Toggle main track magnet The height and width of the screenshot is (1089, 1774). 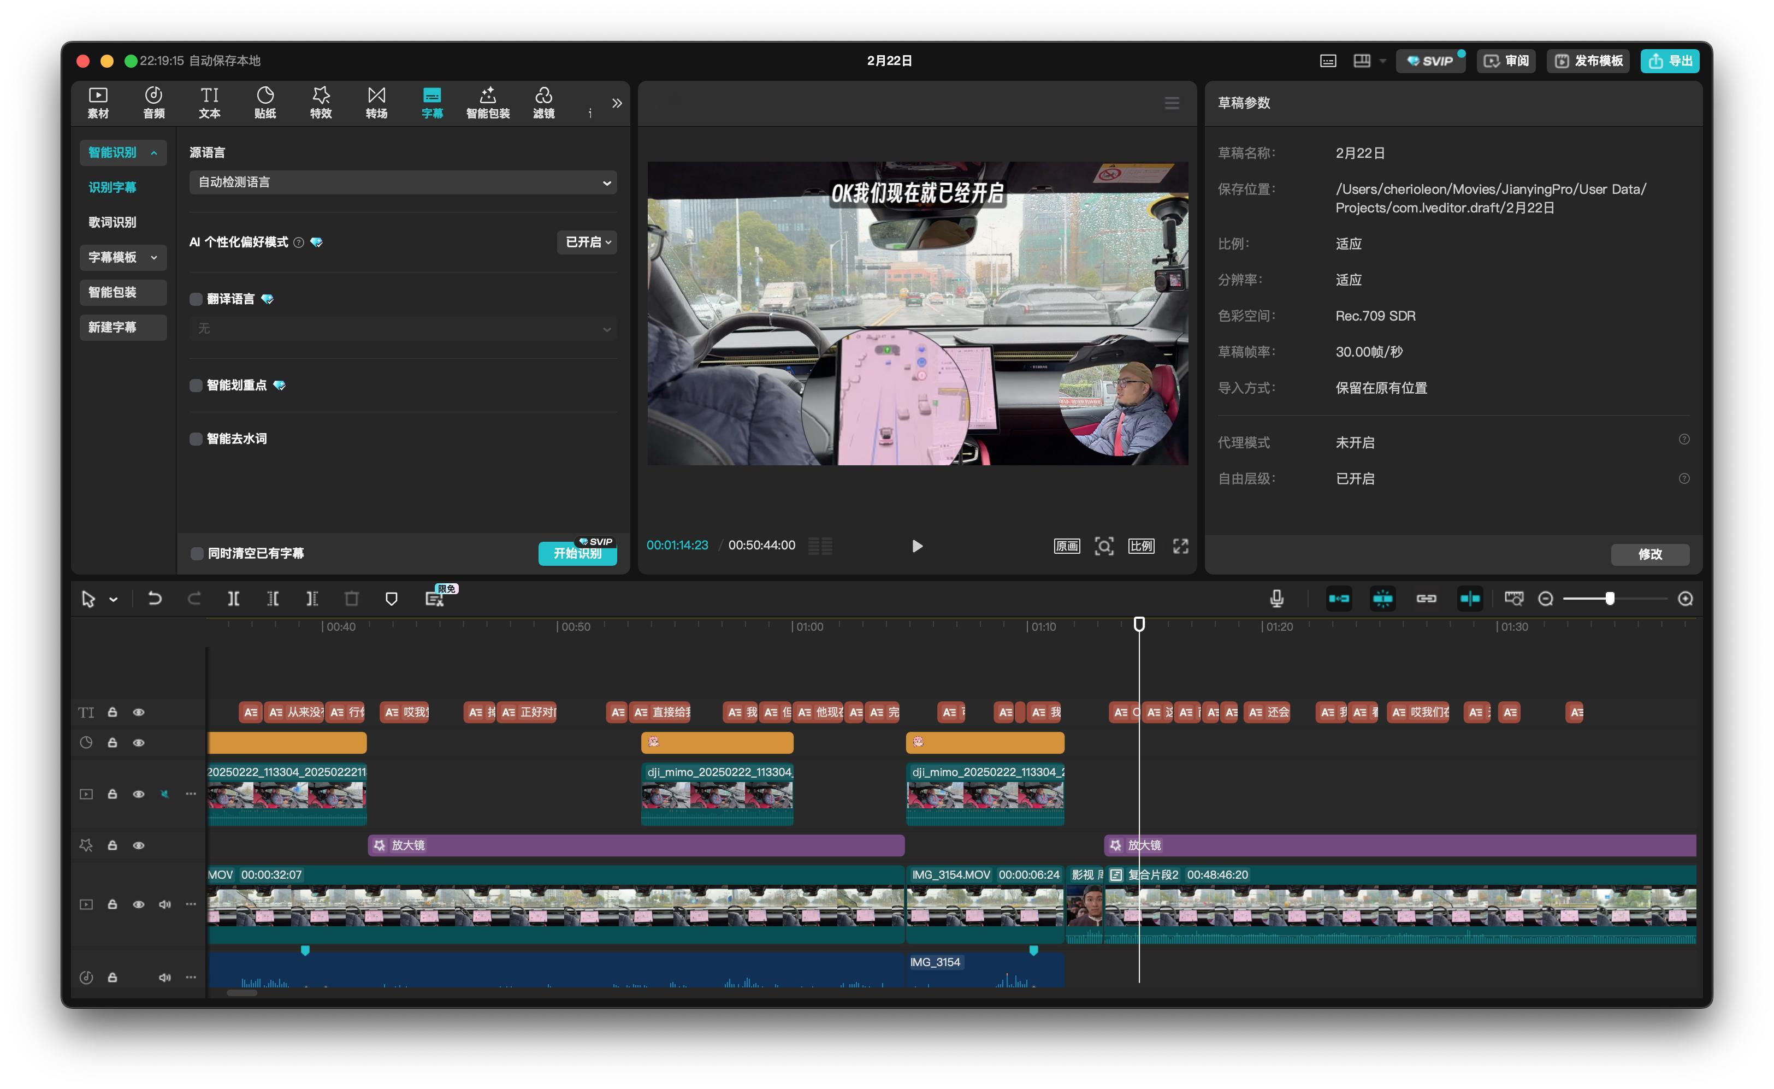click(x=1339, y=599)
